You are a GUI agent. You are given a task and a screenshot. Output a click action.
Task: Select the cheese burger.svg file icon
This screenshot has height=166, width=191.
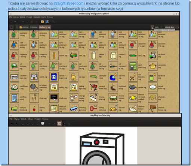[x=113, y=98]
